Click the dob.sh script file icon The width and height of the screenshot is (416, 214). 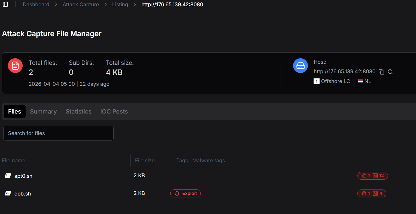8,193
